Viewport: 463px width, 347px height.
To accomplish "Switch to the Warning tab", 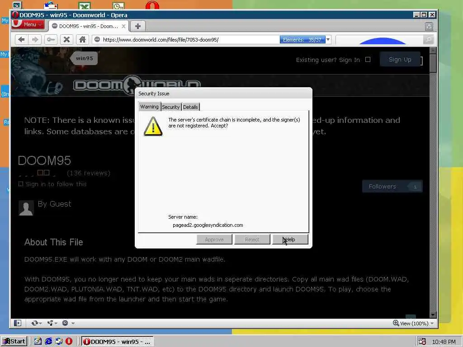I will click(149, 107).
